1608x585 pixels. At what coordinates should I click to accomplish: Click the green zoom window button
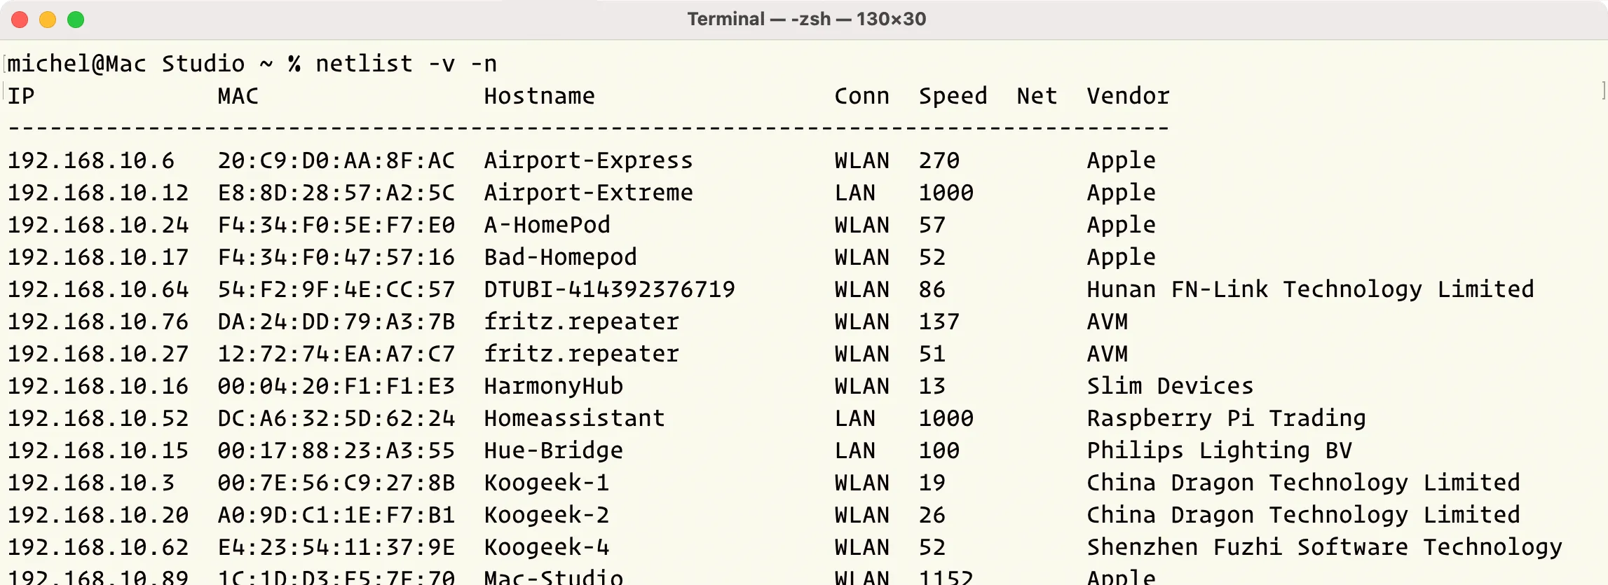click(76, 20)
